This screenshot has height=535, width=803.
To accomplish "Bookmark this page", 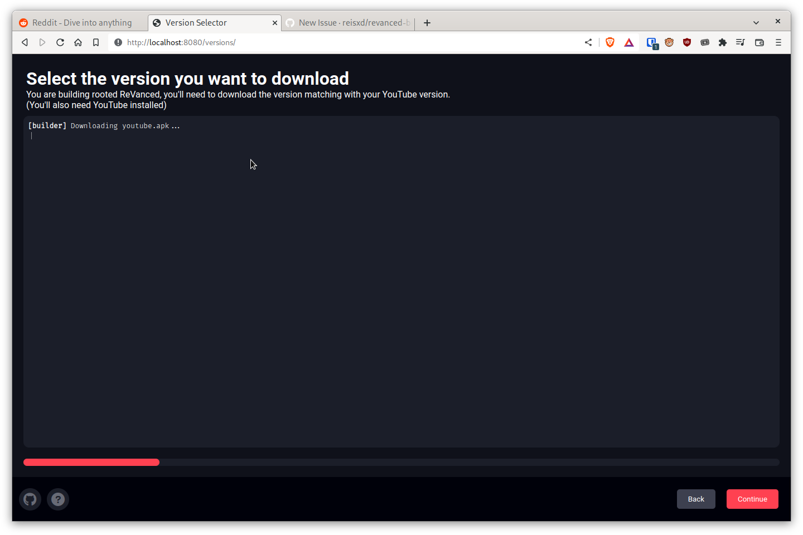I will point(96,42).
